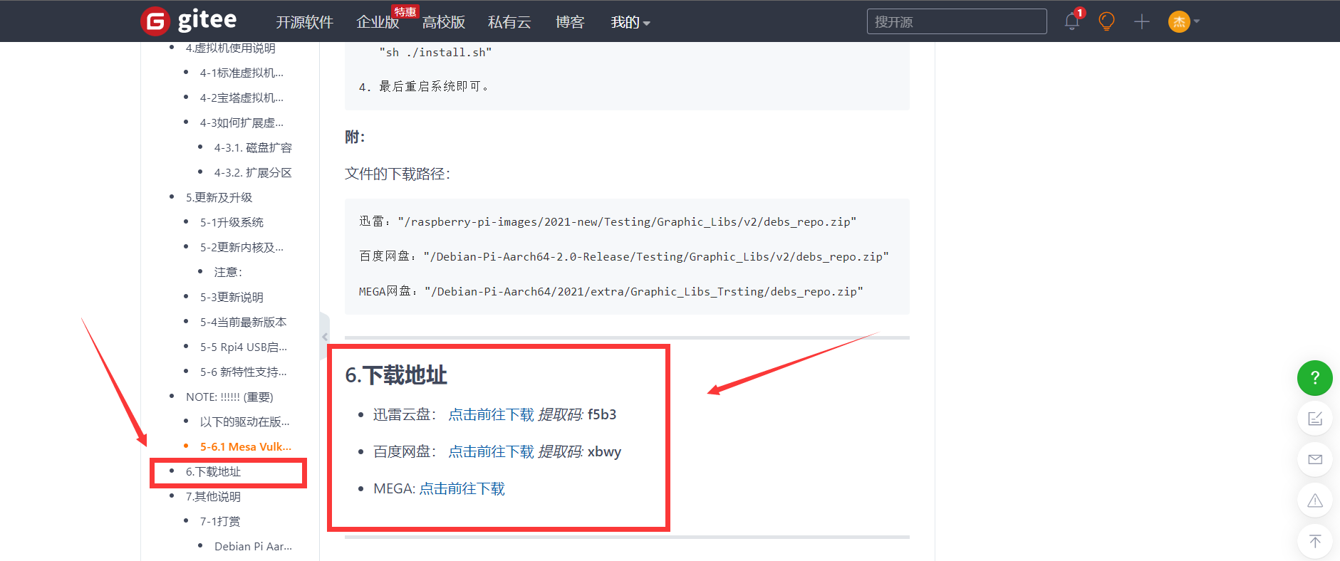Click extraction code f5b3 text

[x=602, y=414]
